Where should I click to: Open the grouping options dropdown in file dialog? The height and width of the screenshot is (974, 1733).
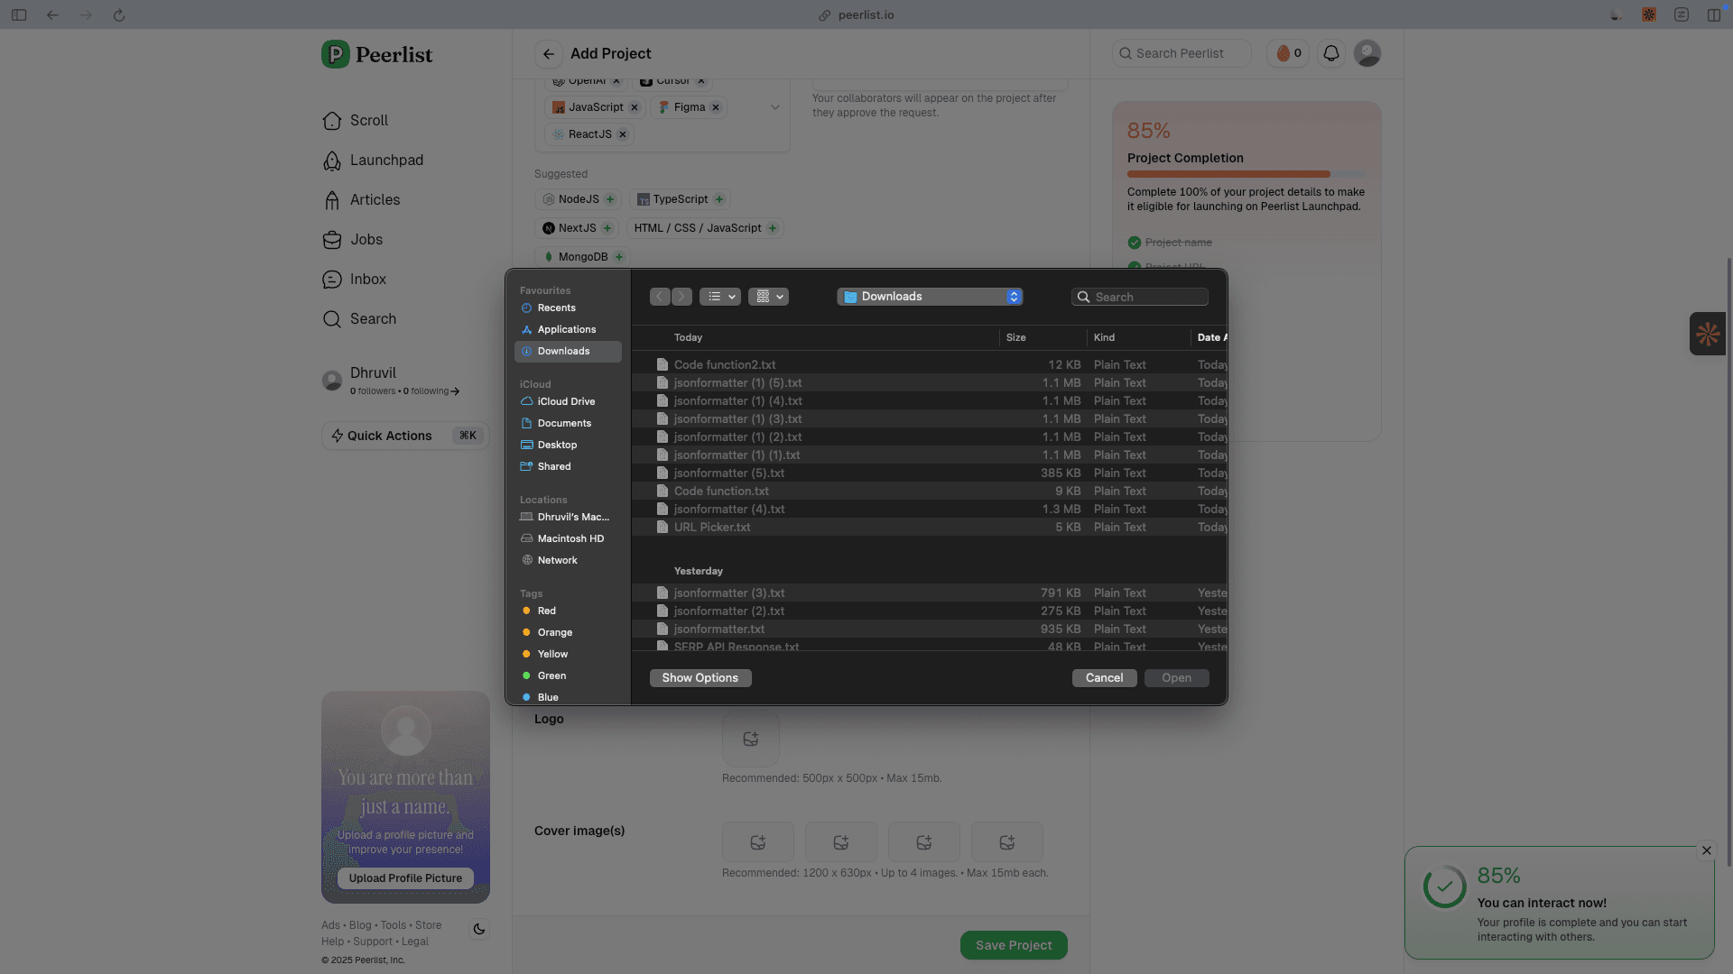click(768, 297)
